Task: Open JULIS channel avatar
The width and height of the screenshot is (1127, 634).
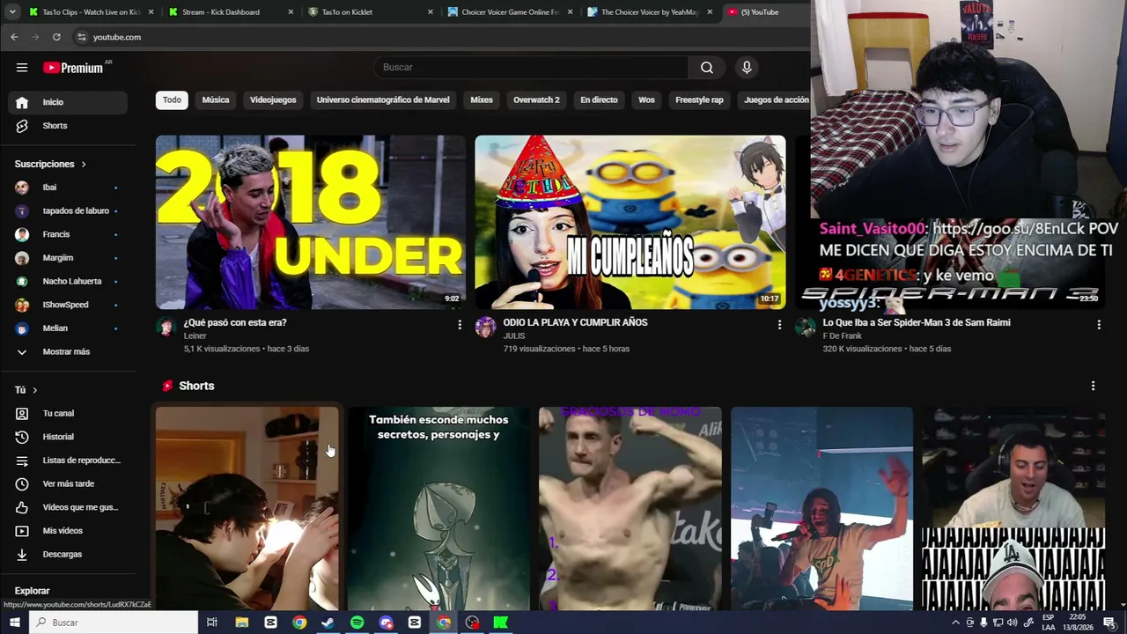Action: click(x=485, y=328)
